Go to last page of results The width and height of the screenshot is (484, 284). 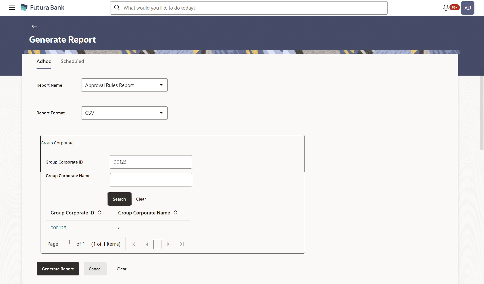[182, 244]
